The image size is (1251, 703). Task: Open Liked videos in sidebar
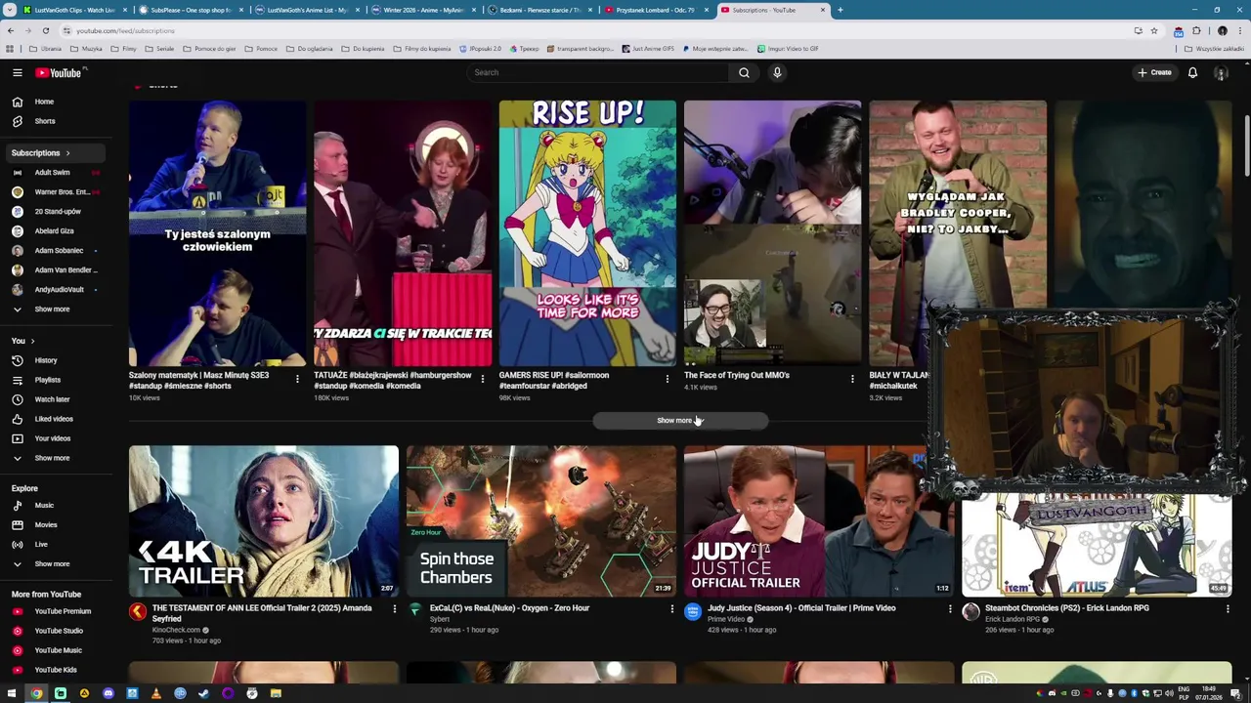click(x=54, y=419)
